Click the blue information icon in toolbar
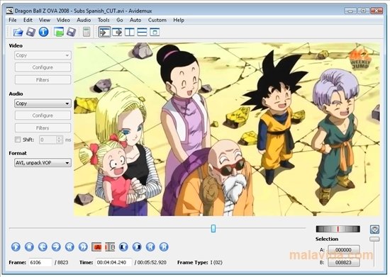Image resolution: width=390 pixels, height=277 pixels. point(43,32)
